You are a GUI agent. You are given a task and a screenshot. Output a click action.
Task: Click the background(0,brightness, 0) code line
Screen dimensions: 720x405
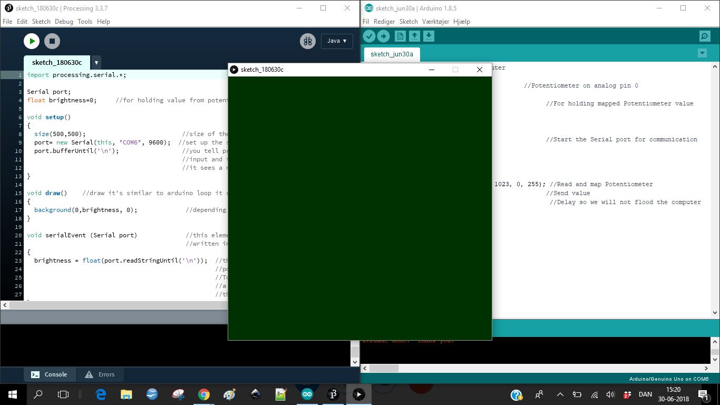tap(85, 210)
